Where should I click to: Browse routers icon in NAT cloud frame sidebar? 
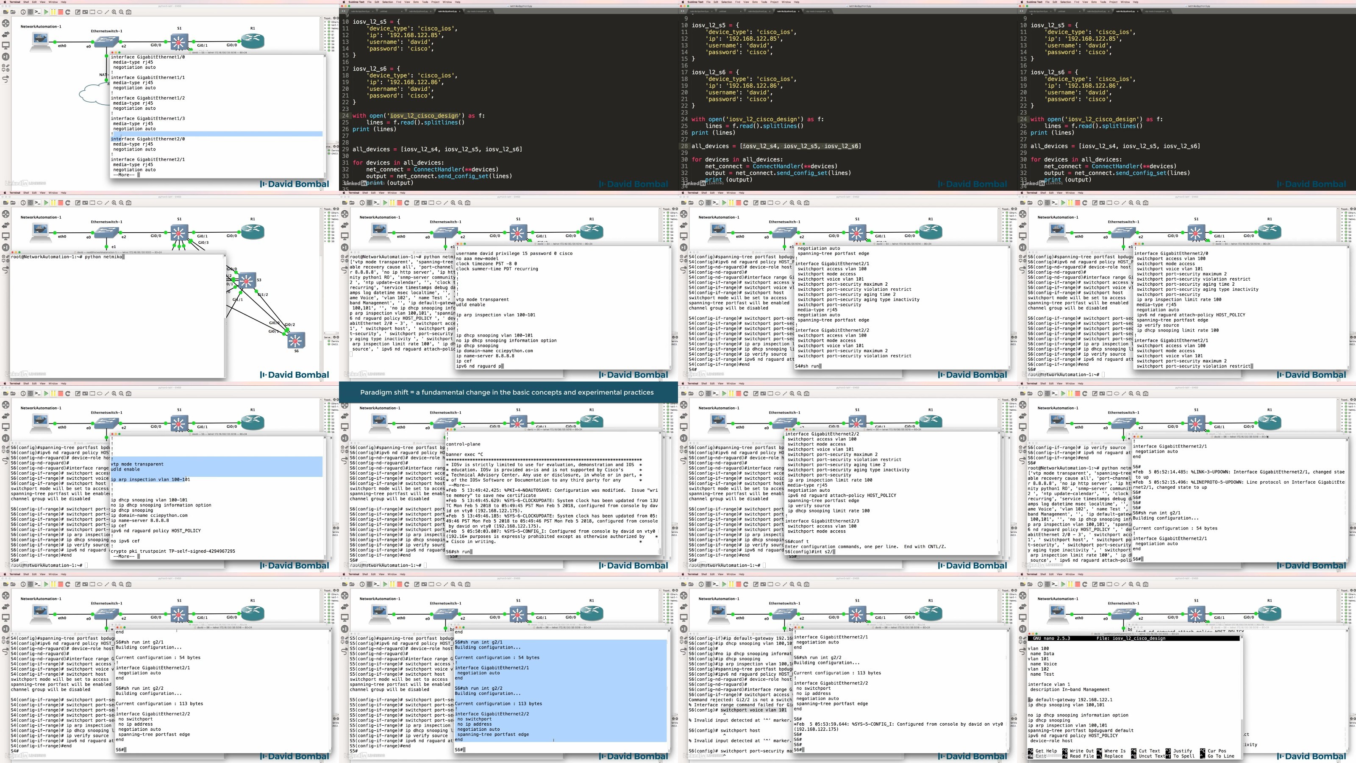(6, 23)
